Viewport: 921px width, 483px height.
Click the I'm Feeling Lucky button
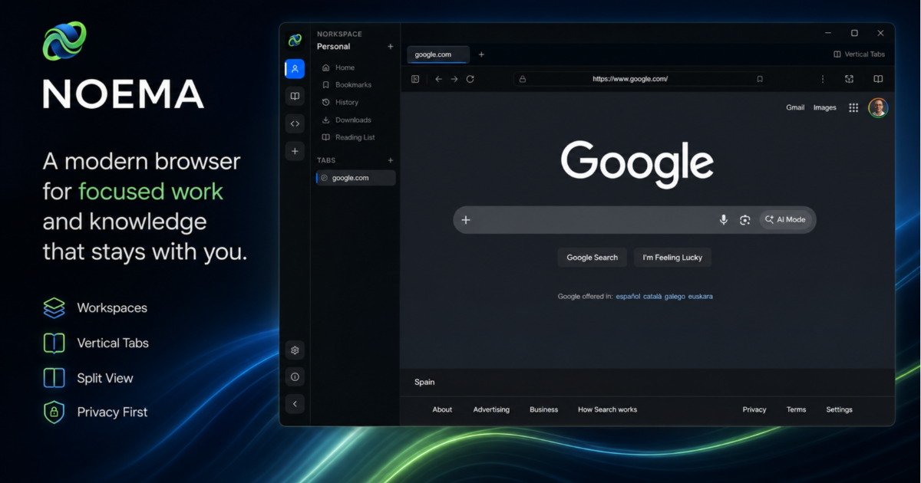(x=672, y=258)
